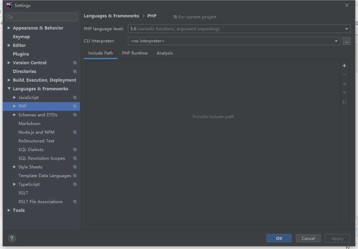This screenshot has width=358, height=249.
Task: Open PHP language level dropdown
Action: [x=239, y=29]
